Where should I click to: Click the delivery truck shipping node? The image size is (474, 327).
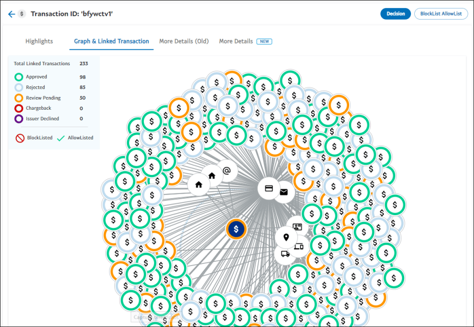pyautogui.click(x=285, y=254)
